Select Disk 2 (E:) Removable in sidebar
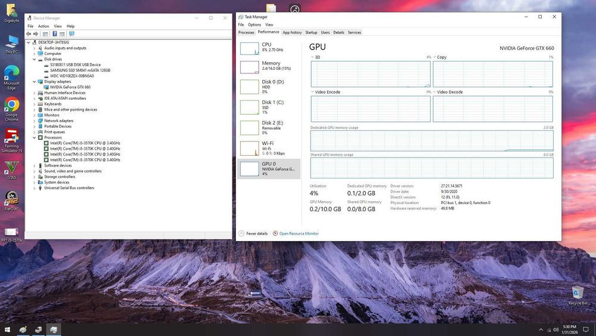596x336 pixels. point(268,128)
